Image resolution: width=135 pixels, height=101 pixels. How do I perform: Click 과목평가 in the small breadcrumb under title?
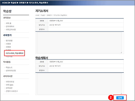tap(49, 15)
